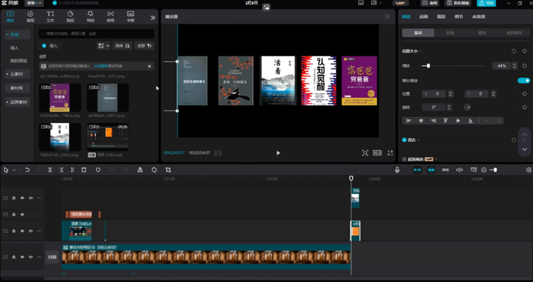Click the X position stepper arrows
The image size is (533, 282).
pyautogui.click(x=450, y=94)
